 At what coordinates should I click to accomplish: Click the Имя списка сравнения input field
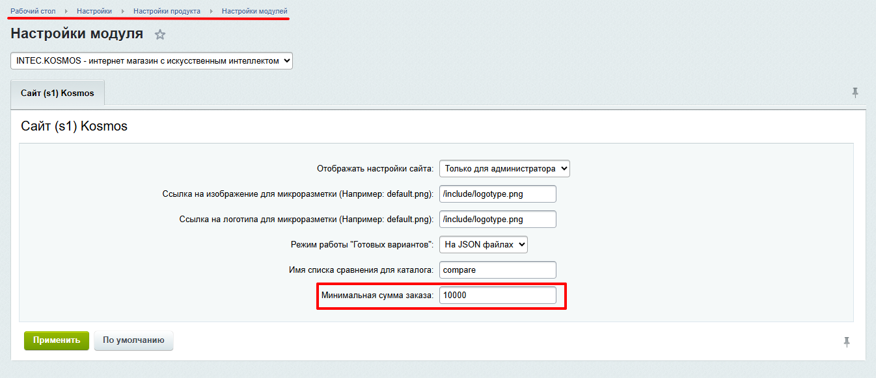(x=497, y=270)
